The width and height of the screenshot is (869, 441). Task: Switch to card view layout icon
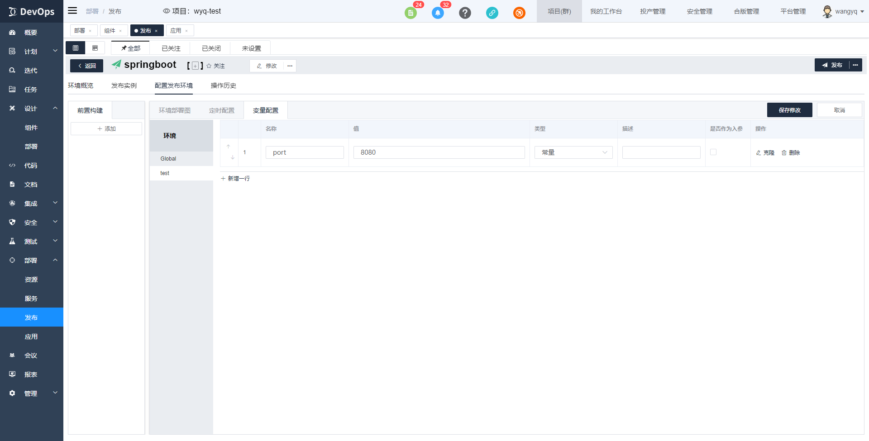click(95, 47)
